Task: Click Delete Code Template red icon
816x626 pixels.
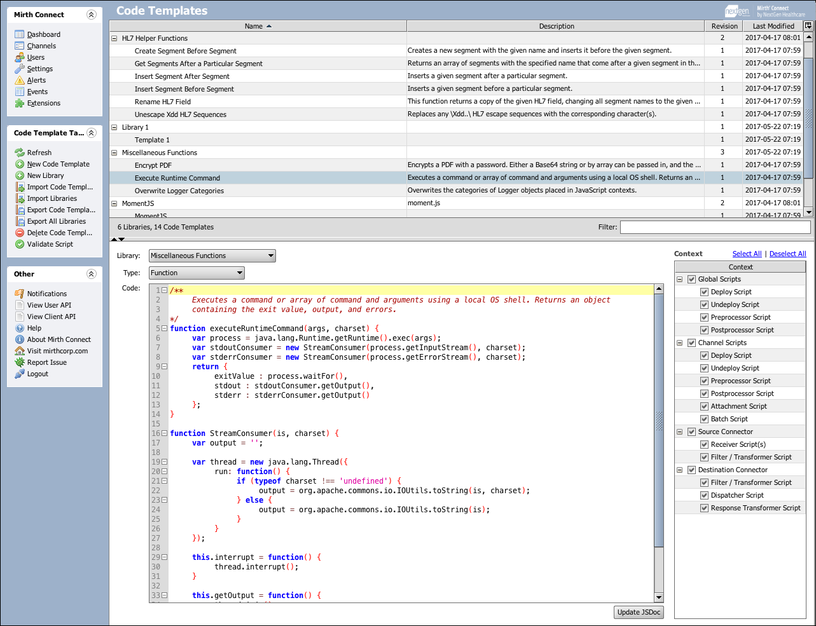Action: point(20,233)
